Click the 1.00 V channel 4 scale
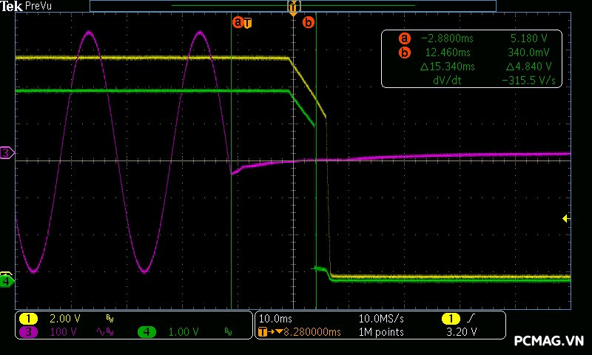This screenshot has height=355, width=592. 184,332
